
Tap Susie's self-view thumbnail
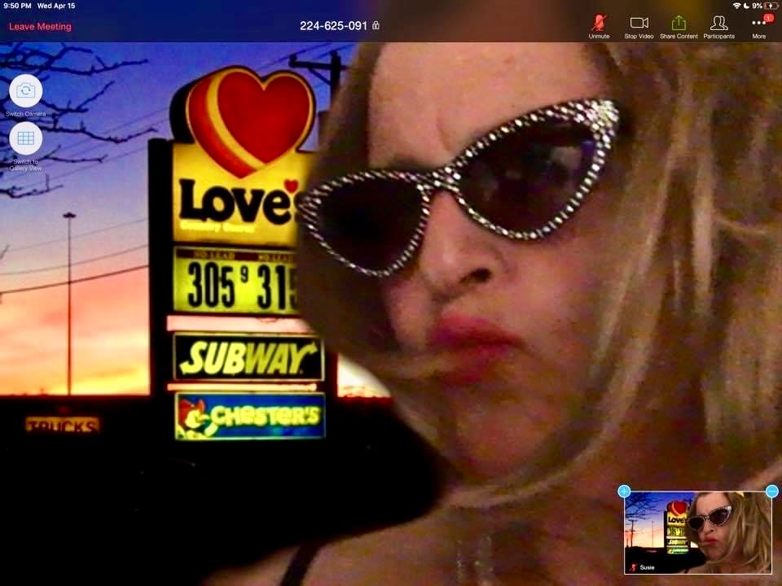pos(698,532)
